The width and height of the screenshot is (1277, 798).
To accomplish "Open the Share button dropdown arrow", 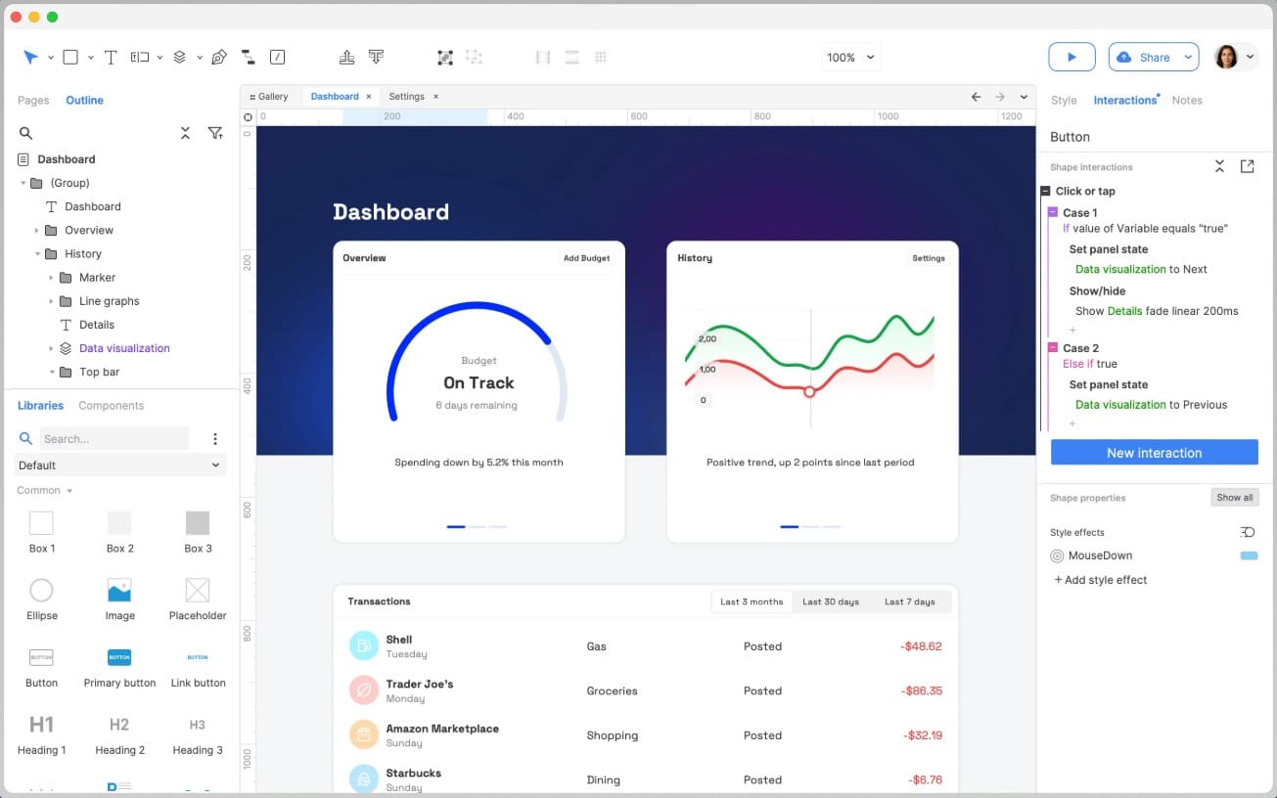I will pos(1188,58).
